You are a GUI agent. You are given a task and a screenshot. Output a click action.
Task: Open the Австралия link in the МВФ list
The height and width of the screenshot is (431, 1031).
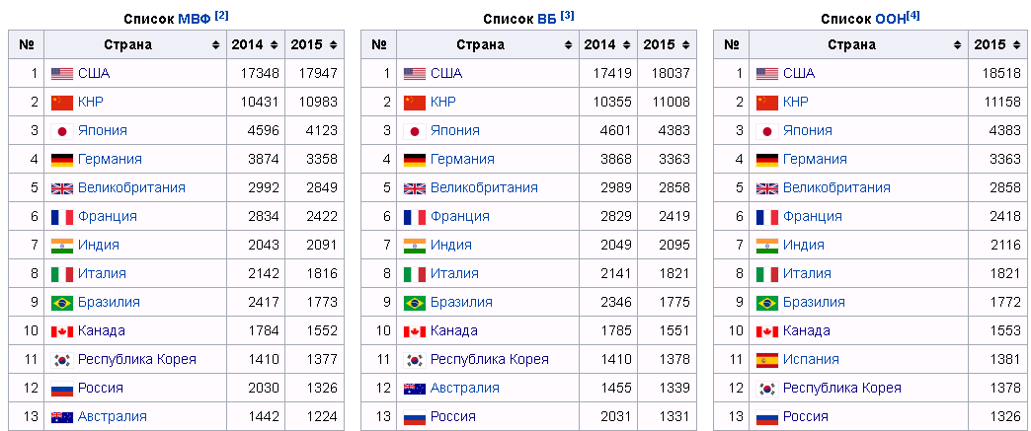coord(113,417)
